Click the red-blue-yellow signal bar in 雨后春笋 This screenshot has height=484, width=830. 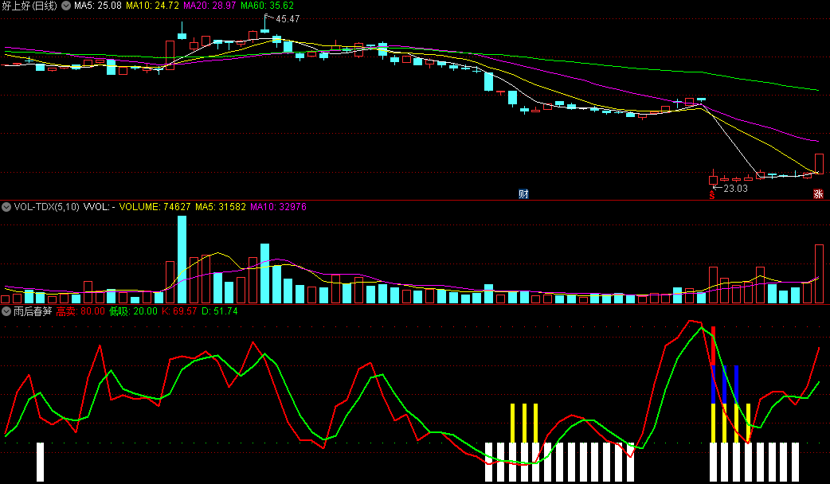[x=713, y=384]
